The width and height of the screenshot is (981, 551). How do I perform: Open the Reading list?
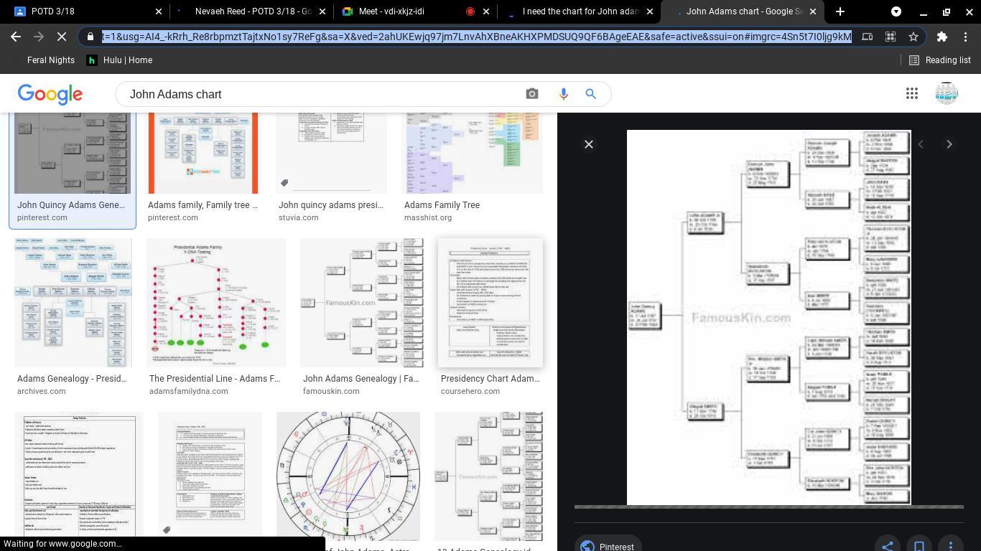click(x=939, y=60)
